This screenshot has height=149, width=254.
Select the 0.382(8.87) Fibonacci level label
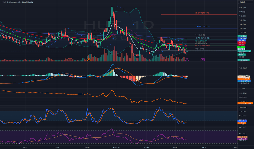coord(202,44)
